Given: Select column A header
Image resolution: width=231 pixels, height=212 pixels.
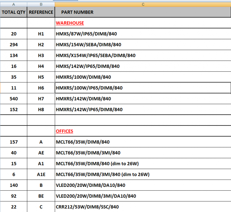Looking at the screenshot, I should click(14, 4).
